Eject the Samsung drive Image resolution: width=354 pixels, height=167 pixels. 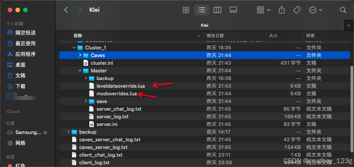[x=45, y=133]
